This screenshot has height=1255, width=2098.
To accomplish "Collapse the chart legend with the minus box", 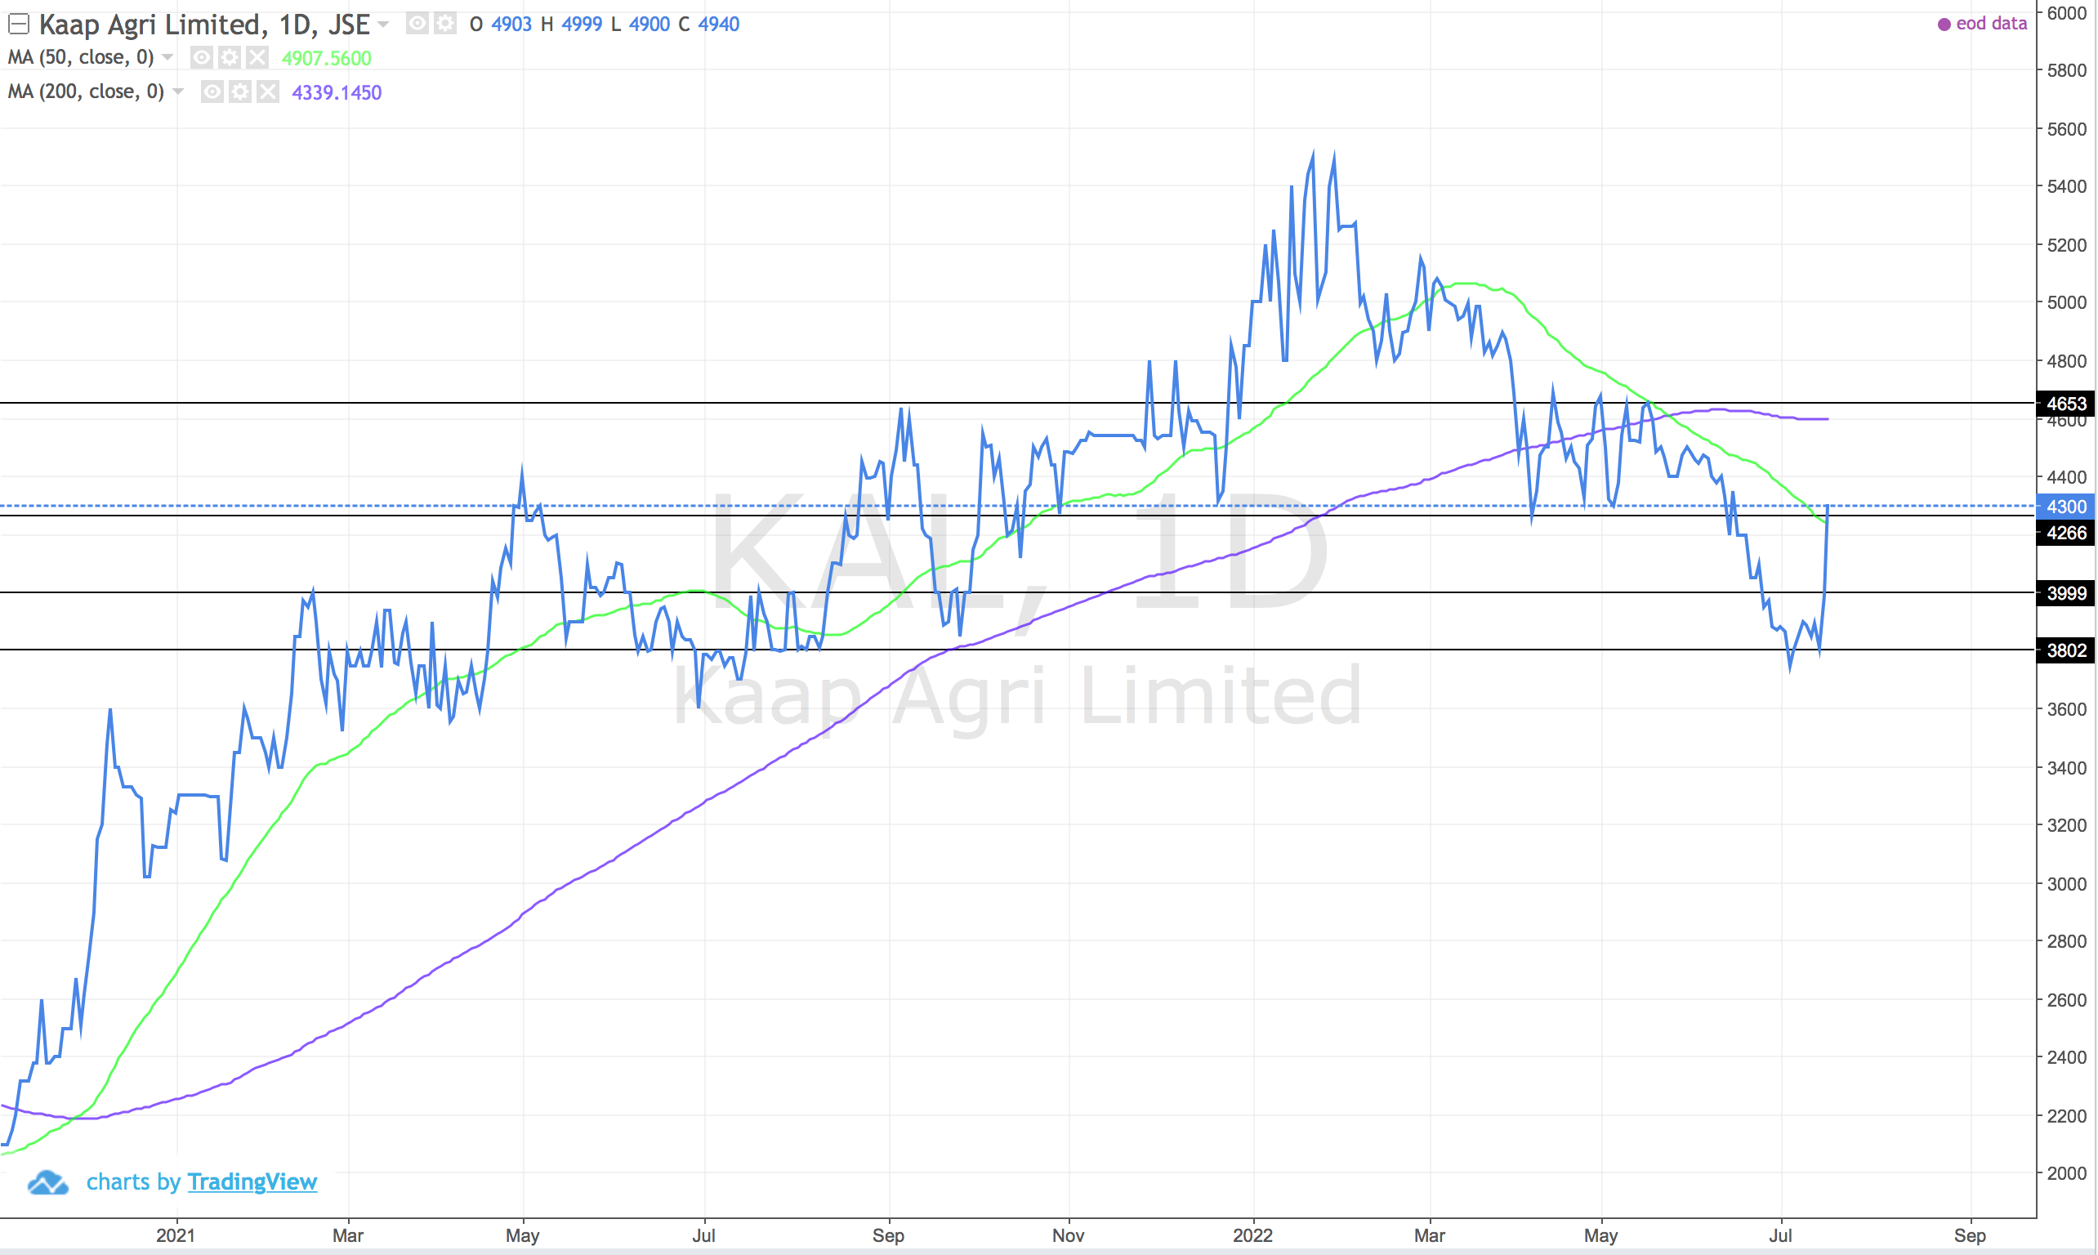I will point(19,25).
